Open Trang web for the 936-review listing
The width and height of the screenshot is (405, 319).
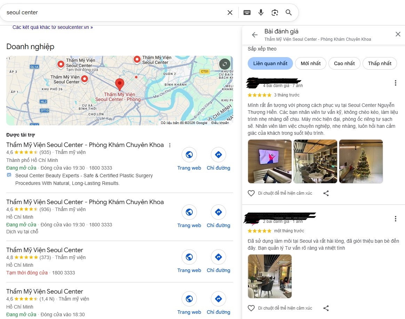(189, 216)
